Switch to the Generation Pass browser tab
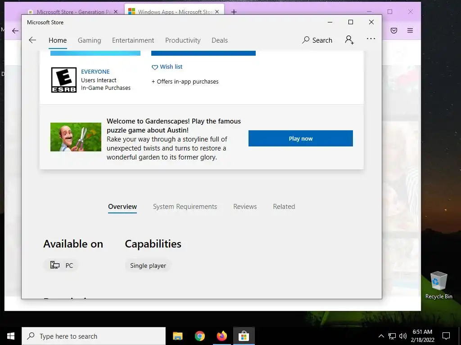Viewport: 461px width, 345px height. click(73, 12)
